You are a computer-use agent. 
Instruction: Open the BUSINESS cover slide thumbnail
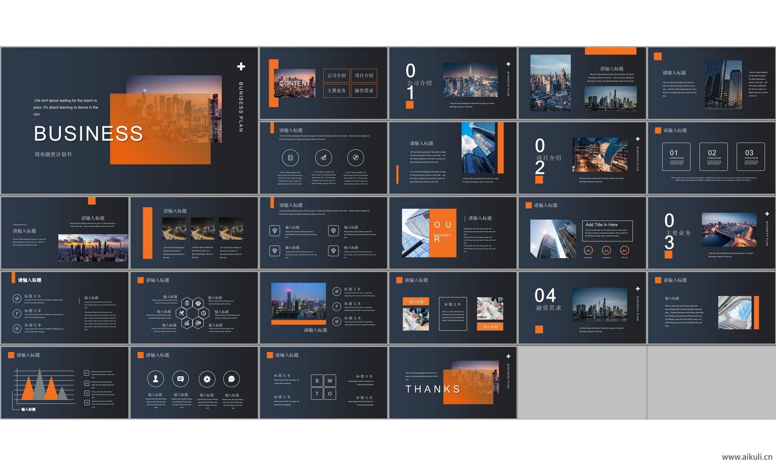tap(129, 121)
